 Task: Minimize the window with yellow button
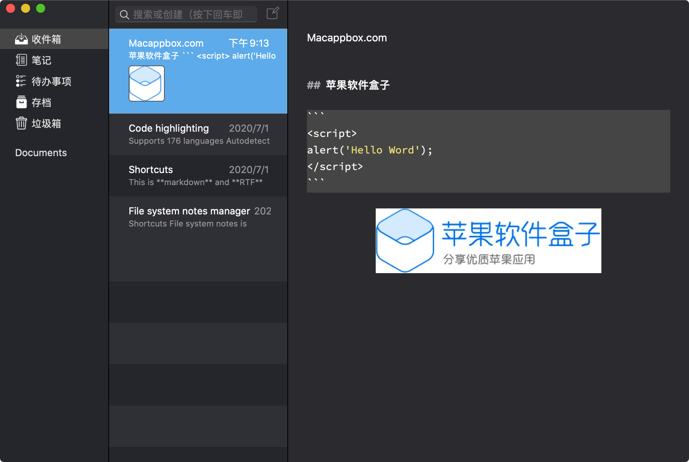tap(26, 8)
